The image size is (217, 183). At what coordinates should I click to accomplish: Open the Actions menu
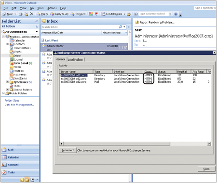click(x=52, y=8)
